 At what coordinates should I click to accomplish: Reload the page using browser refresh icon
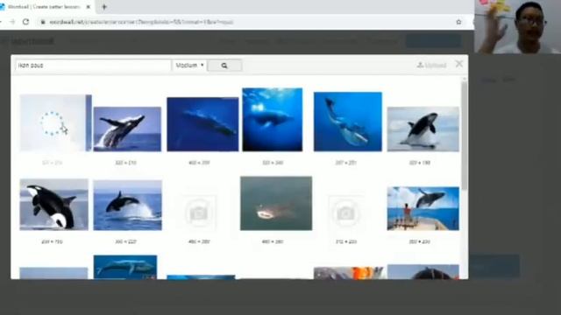[25, 22]
